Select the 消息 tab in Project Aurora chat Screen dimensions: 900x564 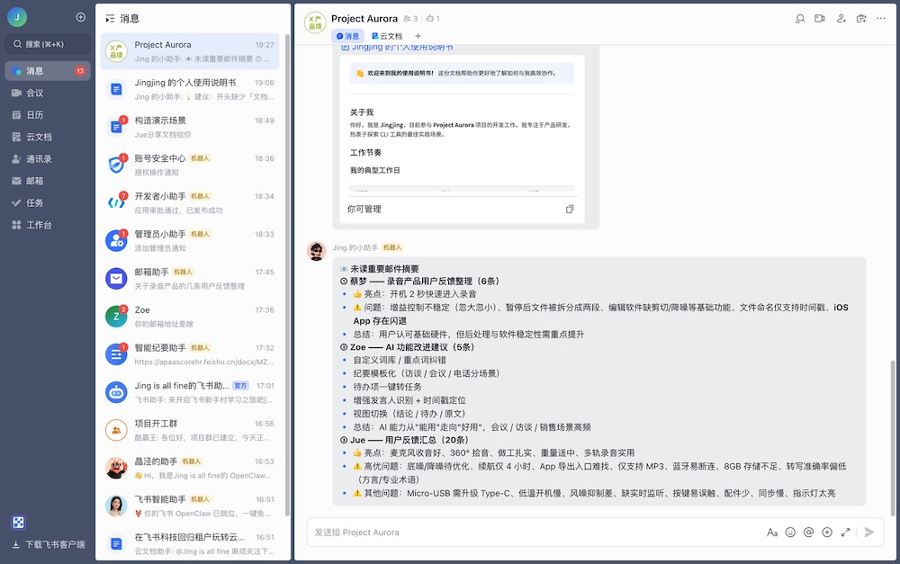click(x=347, y=37)
